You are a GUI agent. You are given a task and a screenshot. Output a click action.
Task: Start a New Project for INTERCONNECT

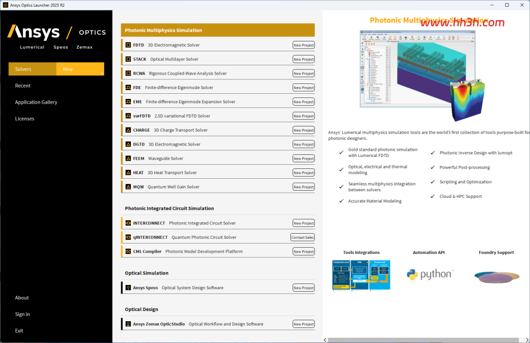point(303,223)
